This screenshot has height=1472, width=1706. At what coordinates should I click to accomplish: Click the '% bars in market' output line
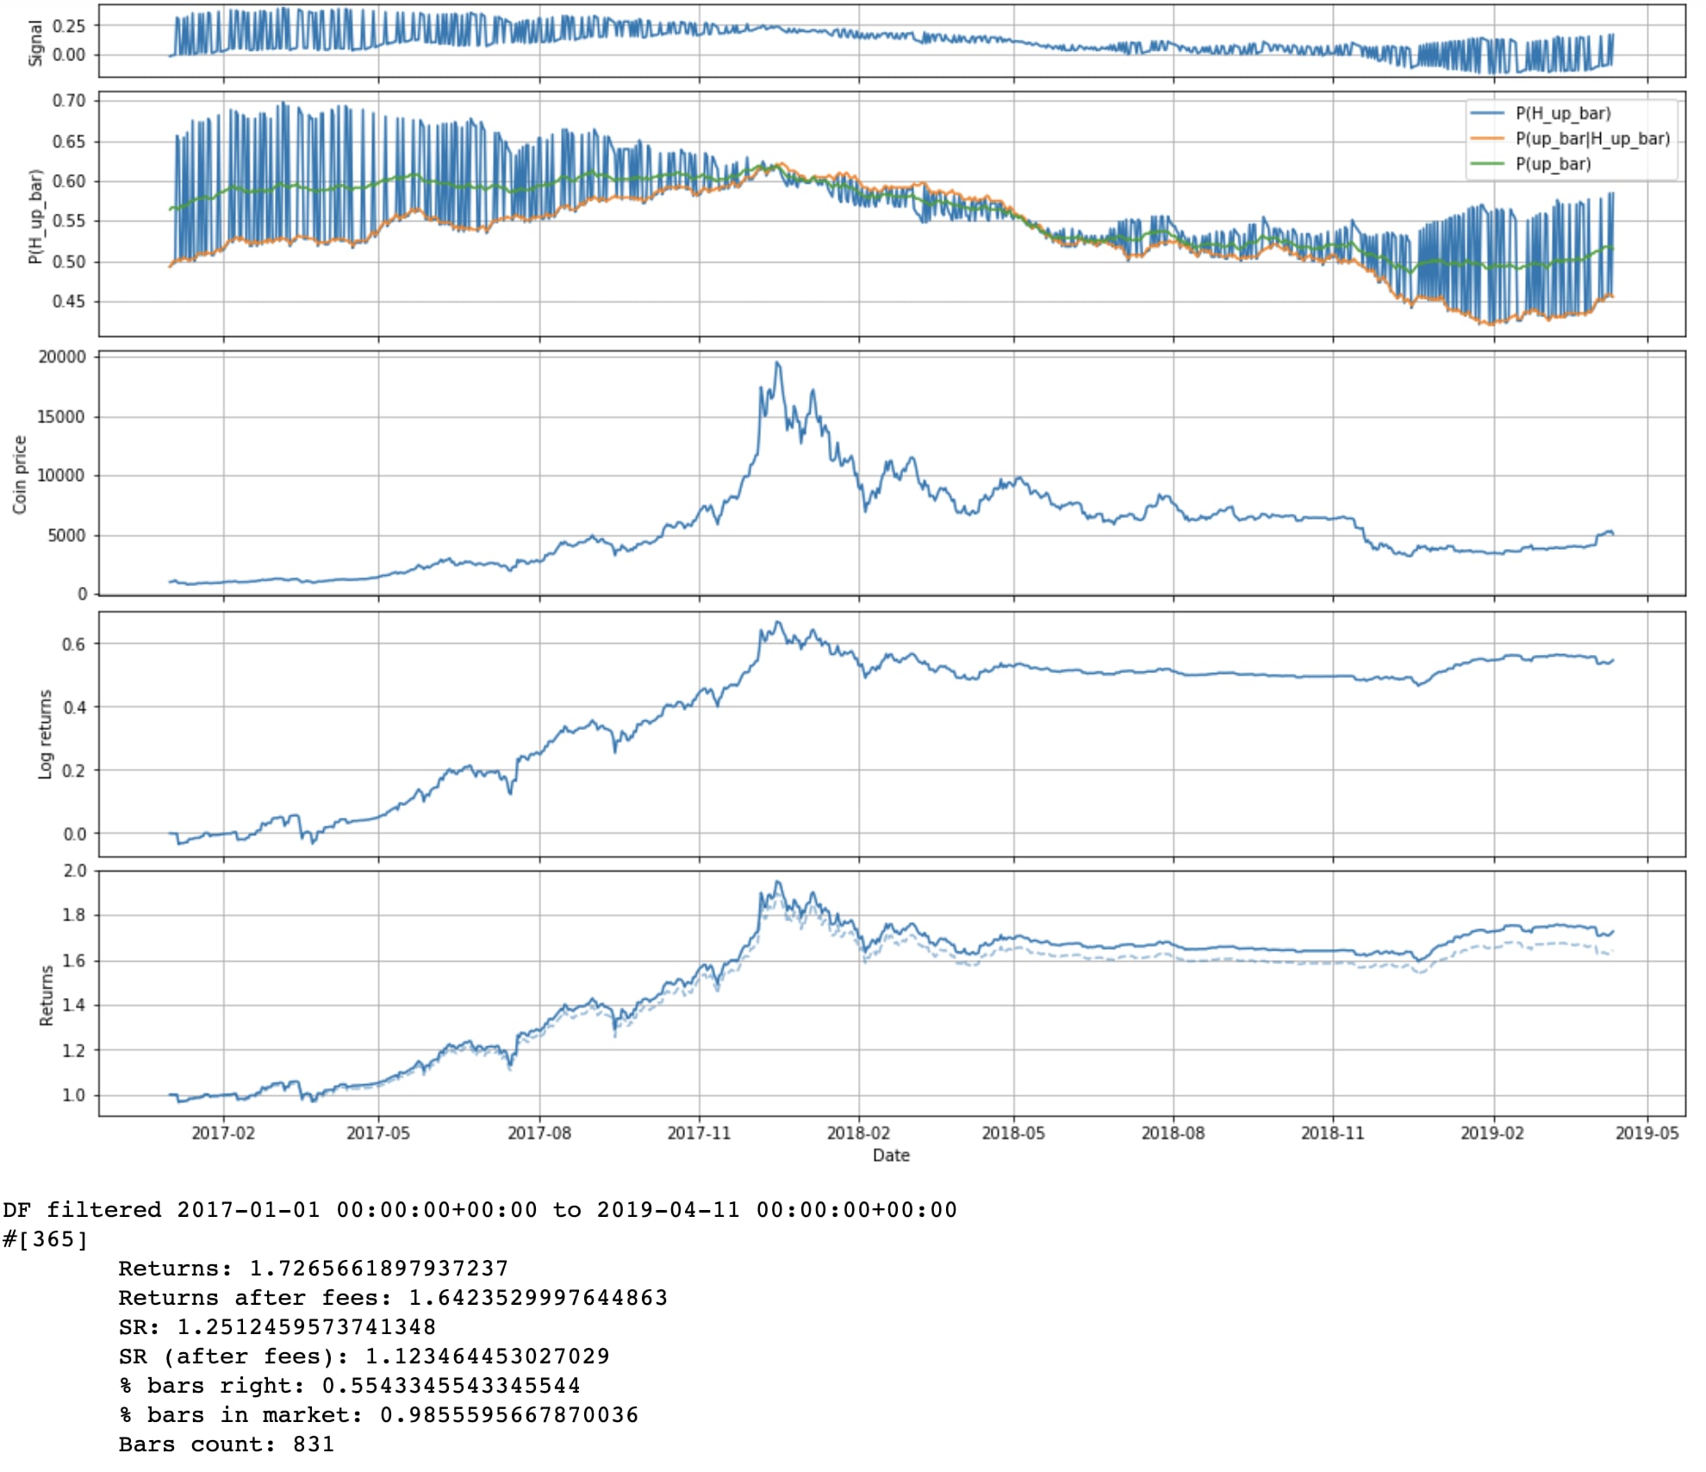(x=379, y=1415)
